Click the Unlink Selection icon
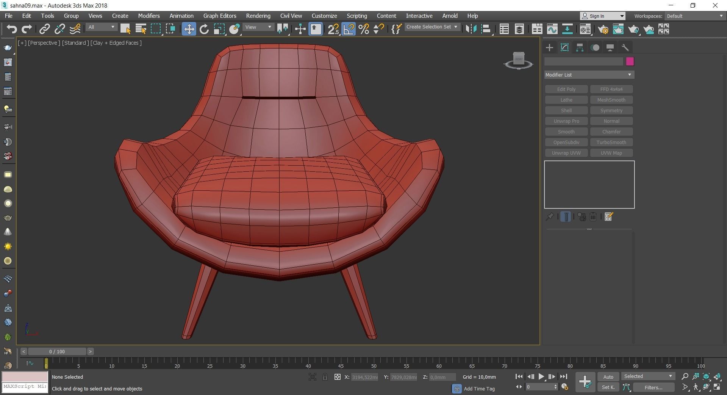Viewport: 727px width, 395px height. point(59,29)
